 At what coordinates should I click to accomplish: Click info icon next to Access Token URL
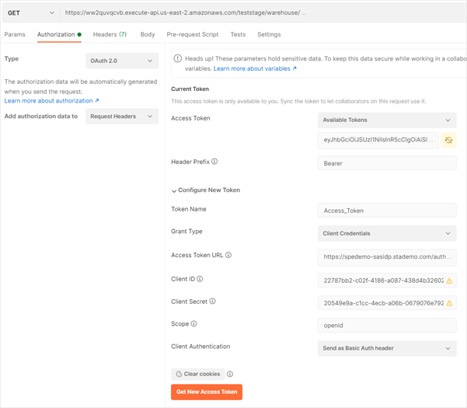point(228,255)
